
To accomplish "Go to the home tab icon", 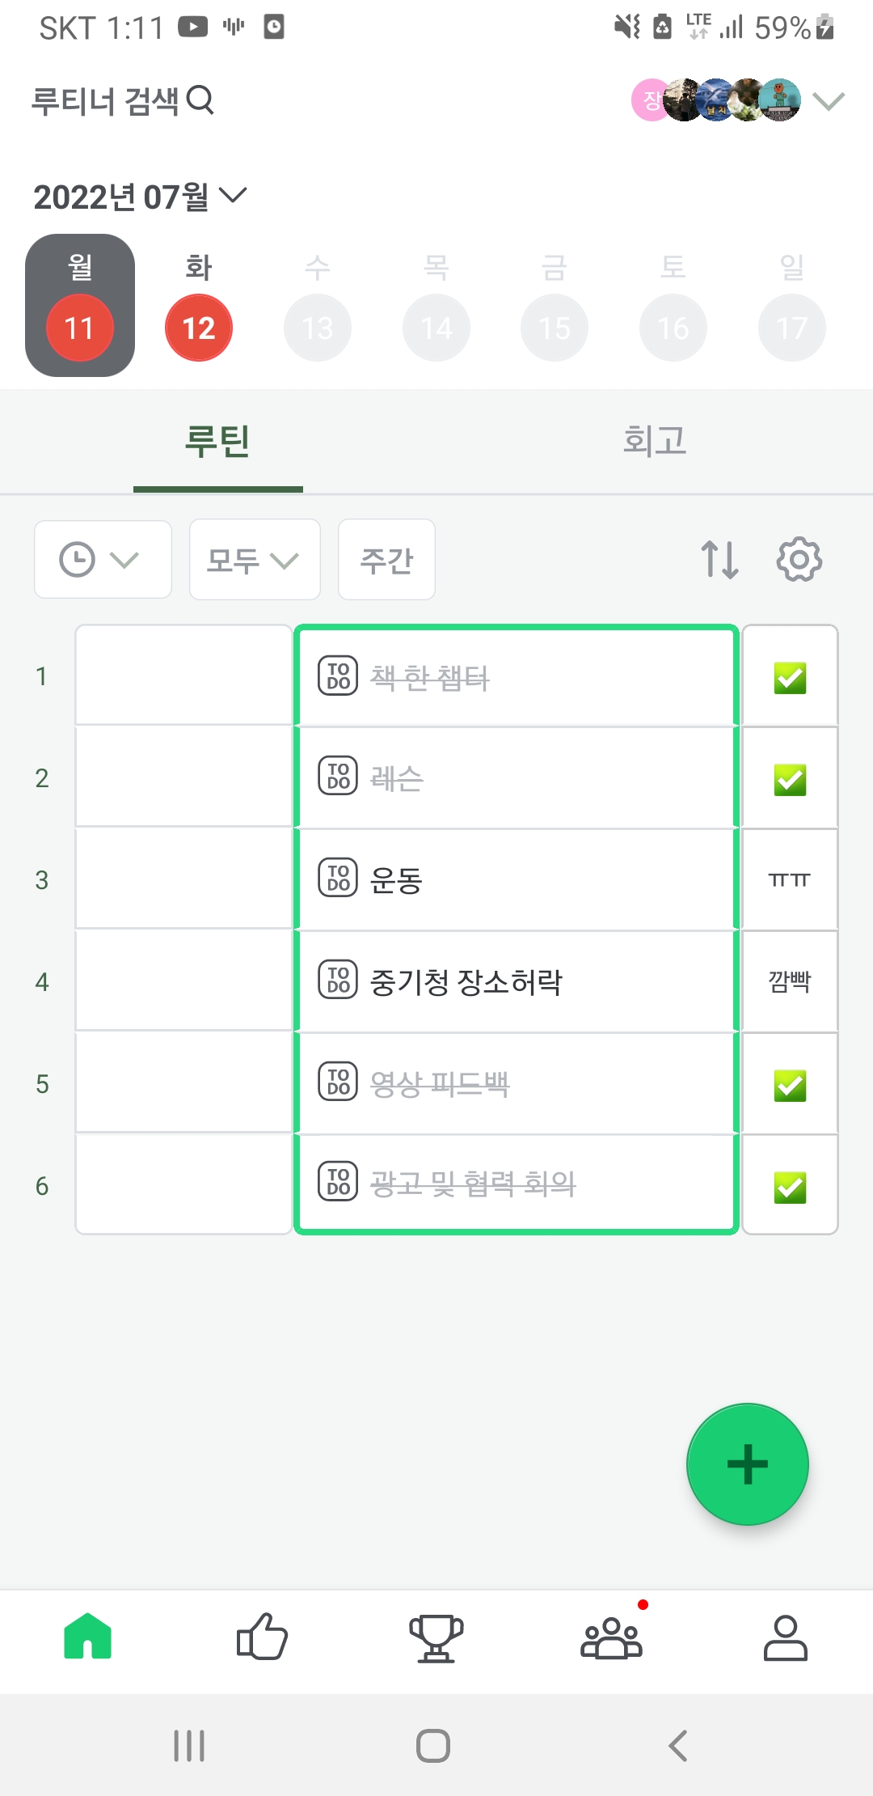I will (87, 1637).
